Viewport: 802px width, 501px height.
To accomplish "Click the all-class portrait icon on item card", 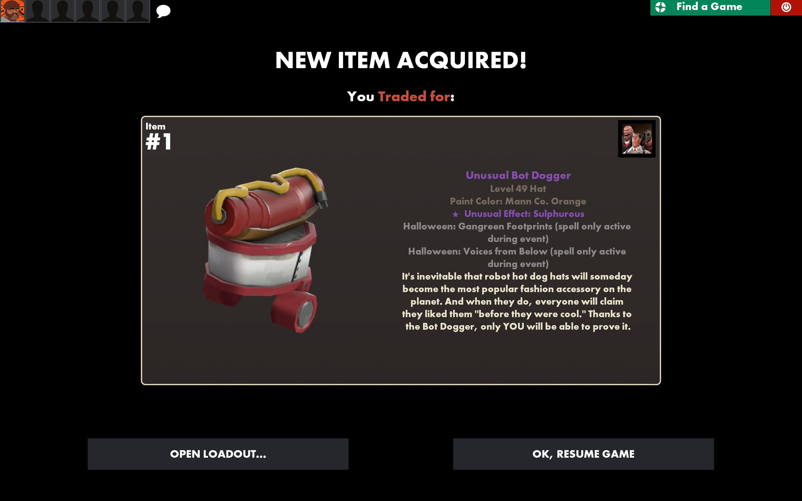I will coord(637,139).
